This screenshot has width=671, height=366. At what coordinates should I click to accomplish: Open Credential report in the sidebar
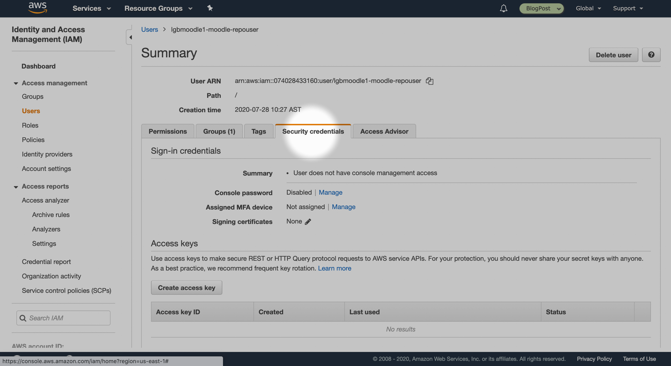pos(46,262)
